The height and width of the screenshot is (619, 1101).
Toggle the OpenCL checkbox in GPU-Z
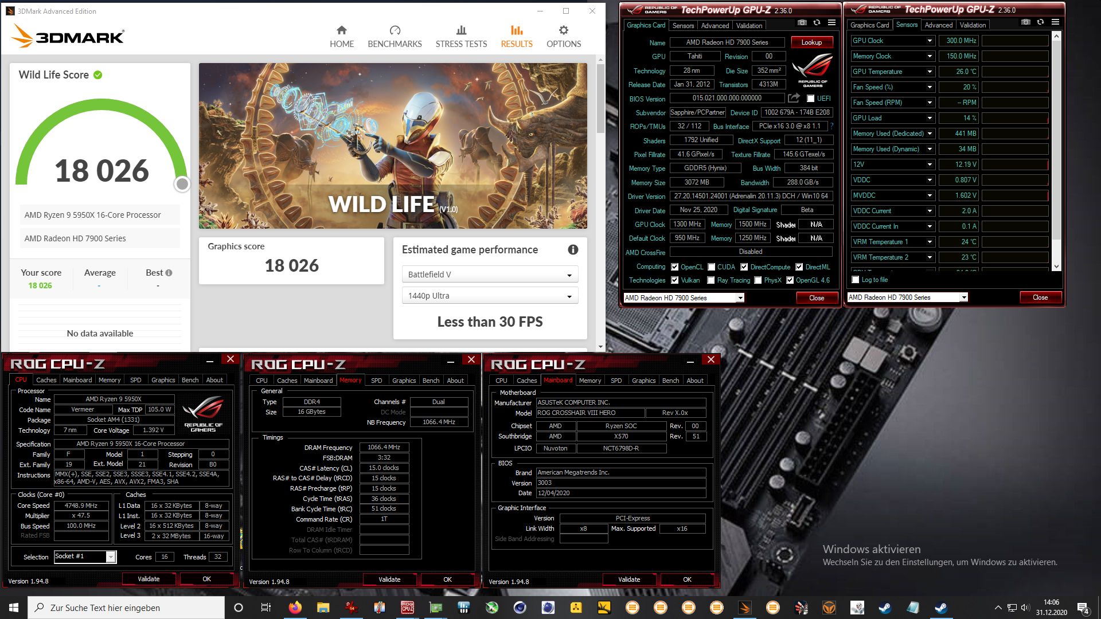click(675, 267)
